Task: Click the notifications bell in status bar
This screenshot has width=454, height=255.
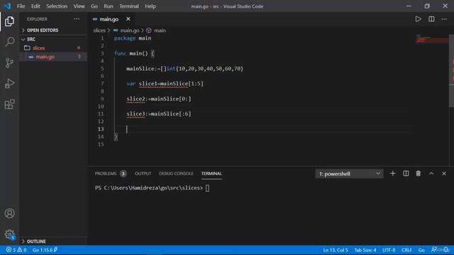Action: click(446, 250)
